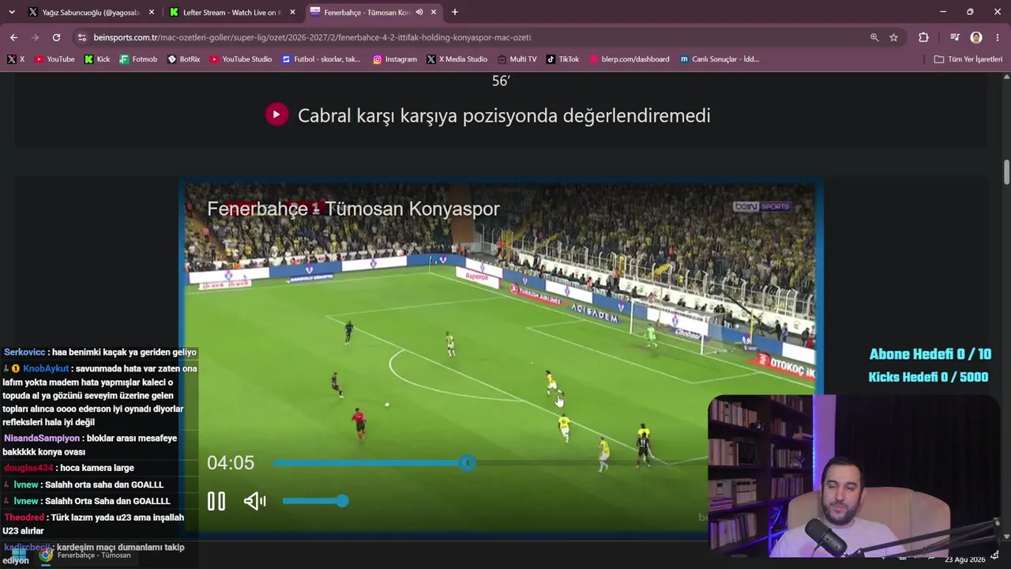Open the Chrome profile avatar
The width and height of the screenshot is (1011, 569).
pos(976,37)
